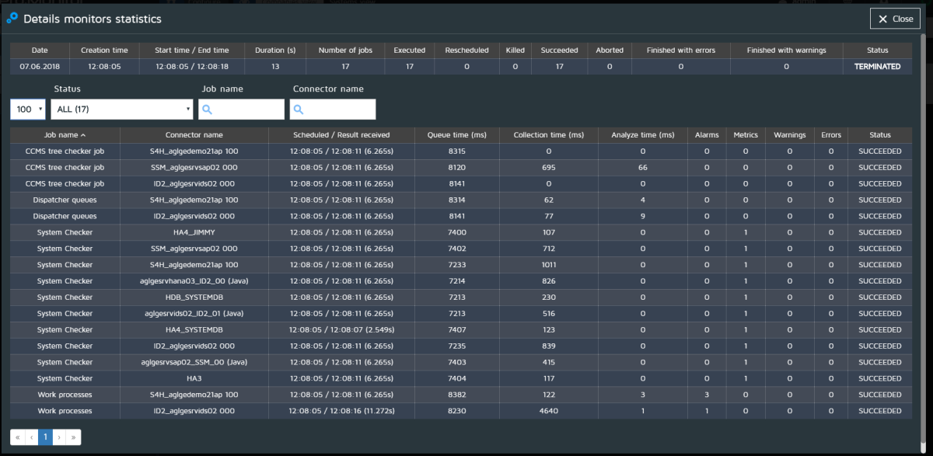Click the Collection time (ms) column header
Screen dimensions: 933x456
[x=548, y=134]
